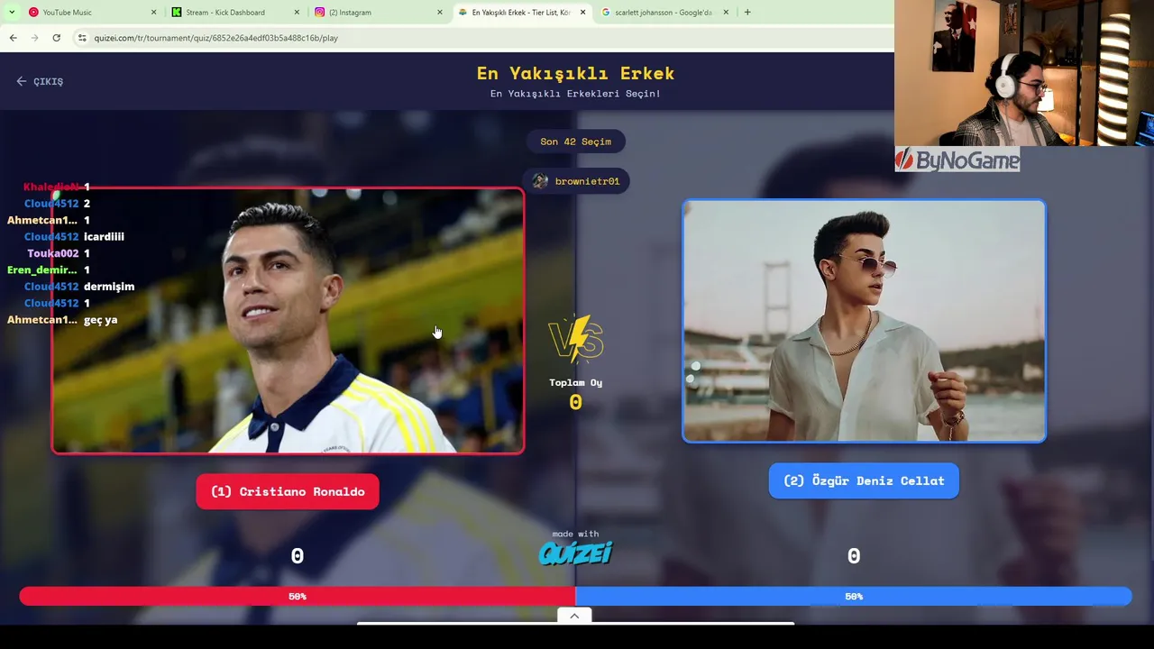Close the En Yakışıklı Erkek tab
The height and width of the screenshot is (649, 1154).
pos(582,13)
